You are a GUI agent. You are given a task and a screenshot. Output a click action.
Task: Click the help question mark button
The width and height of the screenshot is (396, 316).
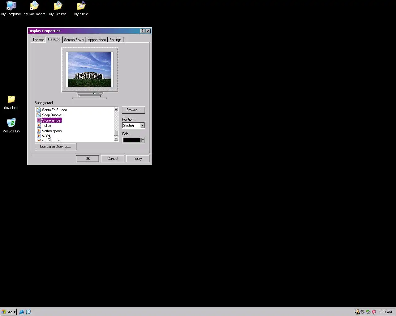(x=142, y=31)
